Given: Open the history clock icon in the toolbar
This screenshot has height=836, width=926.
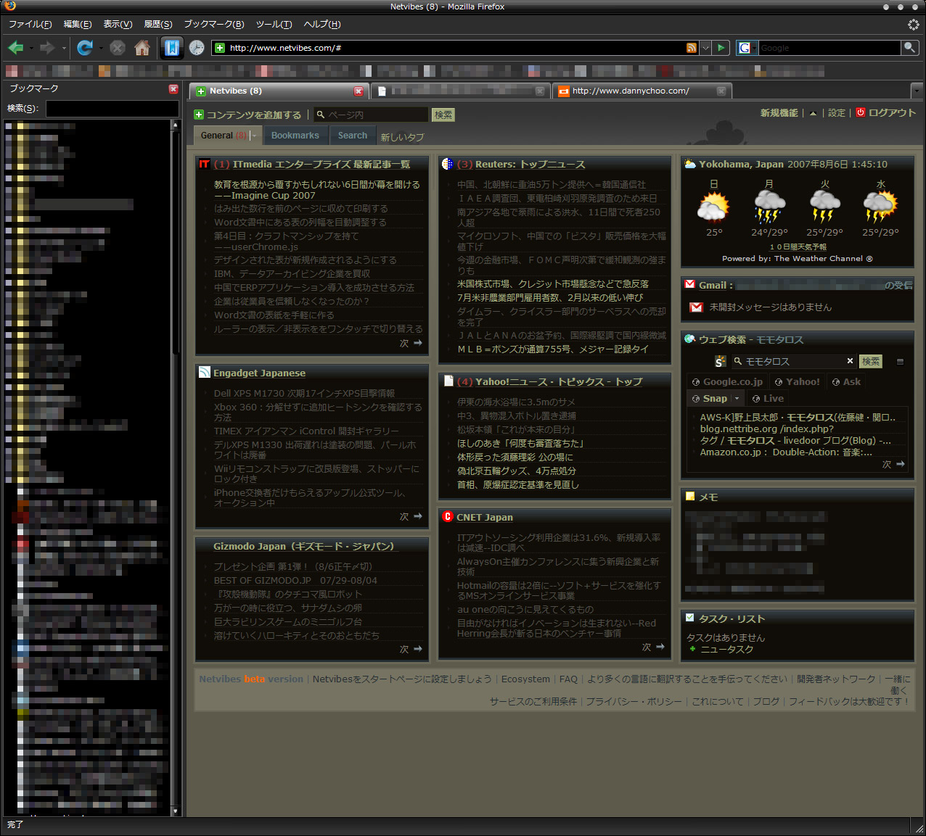Looking at the screenshot, I should 197,48.
